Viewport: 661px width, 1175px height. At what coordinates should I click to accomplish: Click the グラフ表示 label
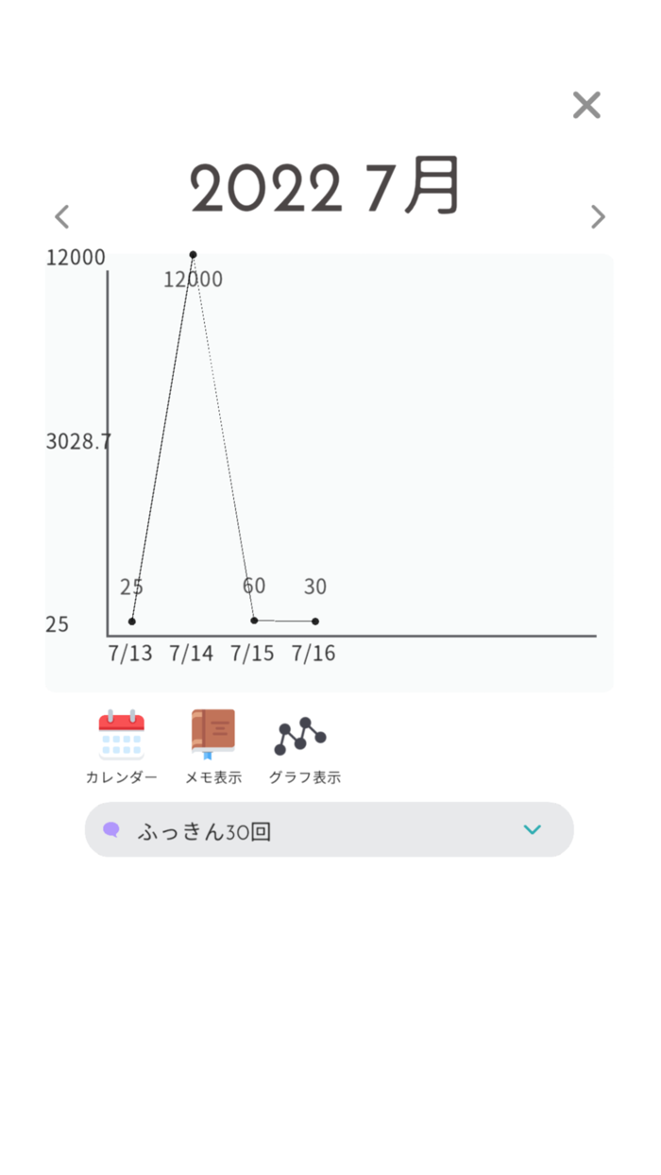pyautogui.click(x=304, y=778)
